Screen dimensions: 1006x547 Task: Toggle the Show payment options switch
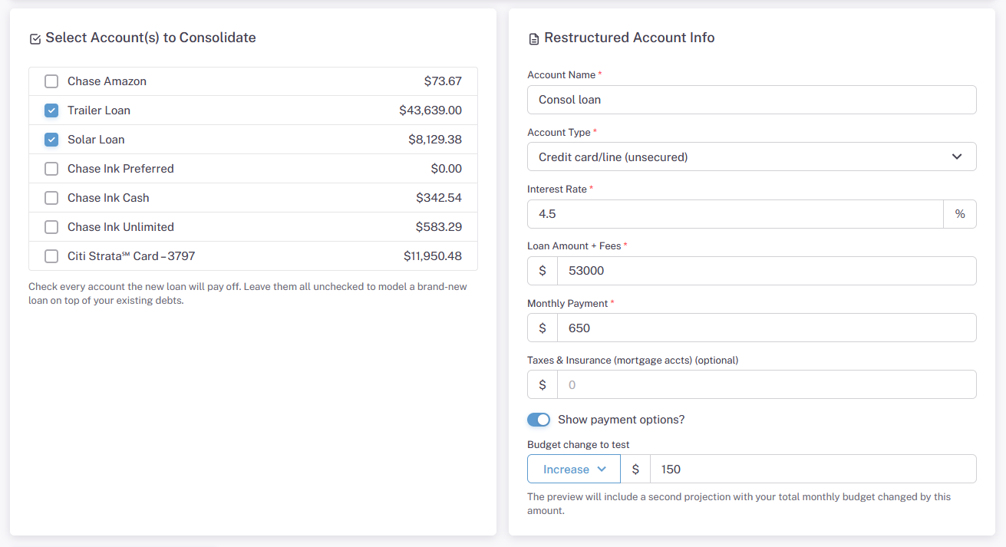click(539, 420)
